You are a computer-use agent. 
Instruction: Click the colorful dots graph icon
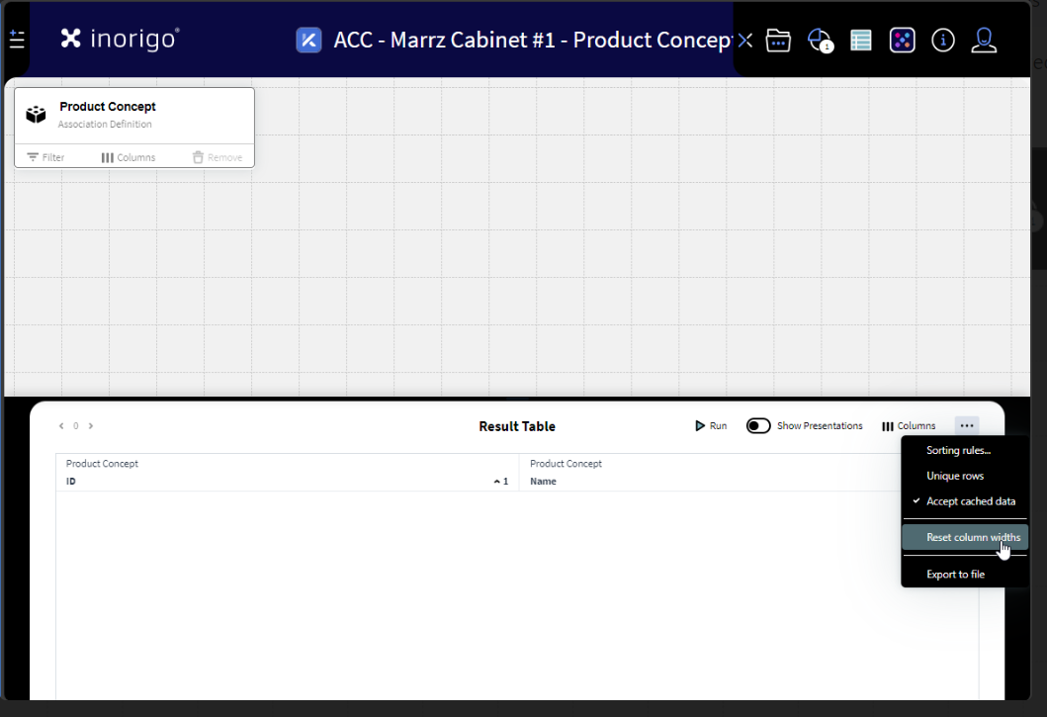[x=902, y=41]
